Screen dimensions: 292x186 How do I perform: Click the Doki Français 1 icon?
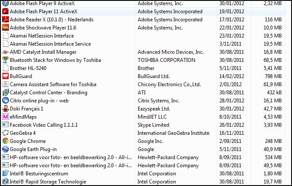click(x=6, y=109)
